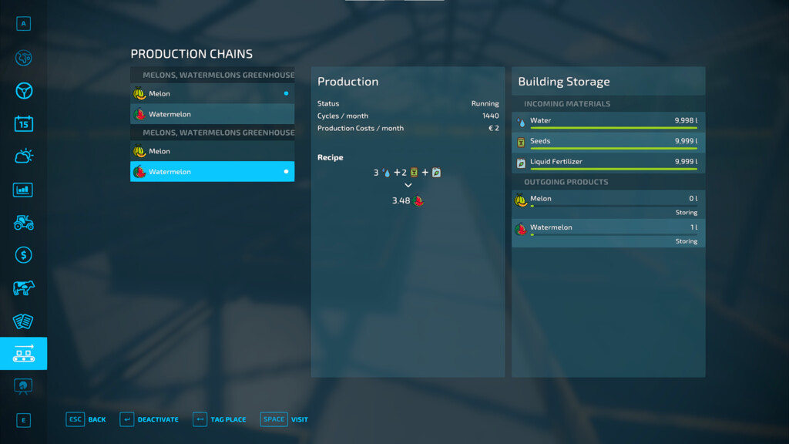The height and width of the screenshot is (444, 789).
Task: Click the Tag Place button
Action: [220, 419]
